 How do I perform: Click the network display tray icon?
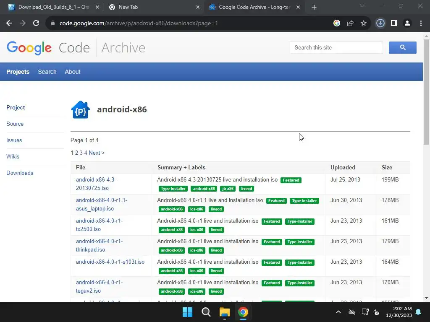click(x=365, y=312)
